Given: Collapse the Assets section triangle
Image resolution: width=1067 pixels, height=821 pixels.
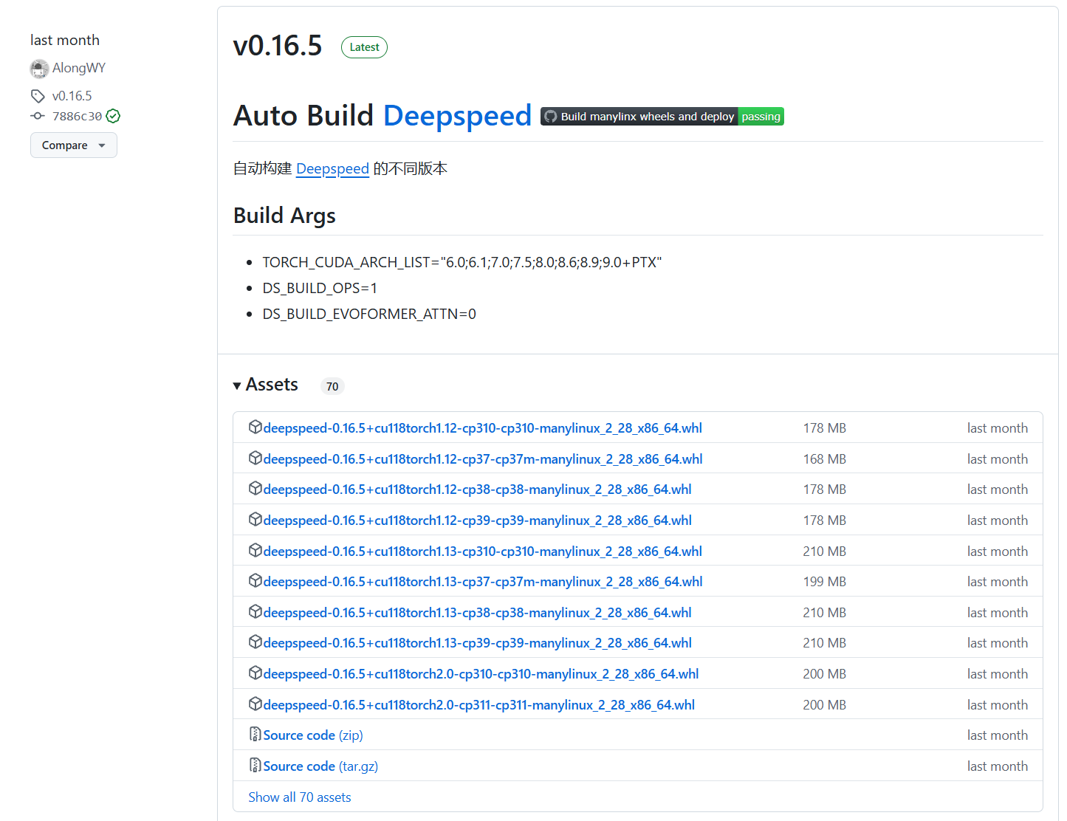Looking at the screenshot, I should point(237,385).
